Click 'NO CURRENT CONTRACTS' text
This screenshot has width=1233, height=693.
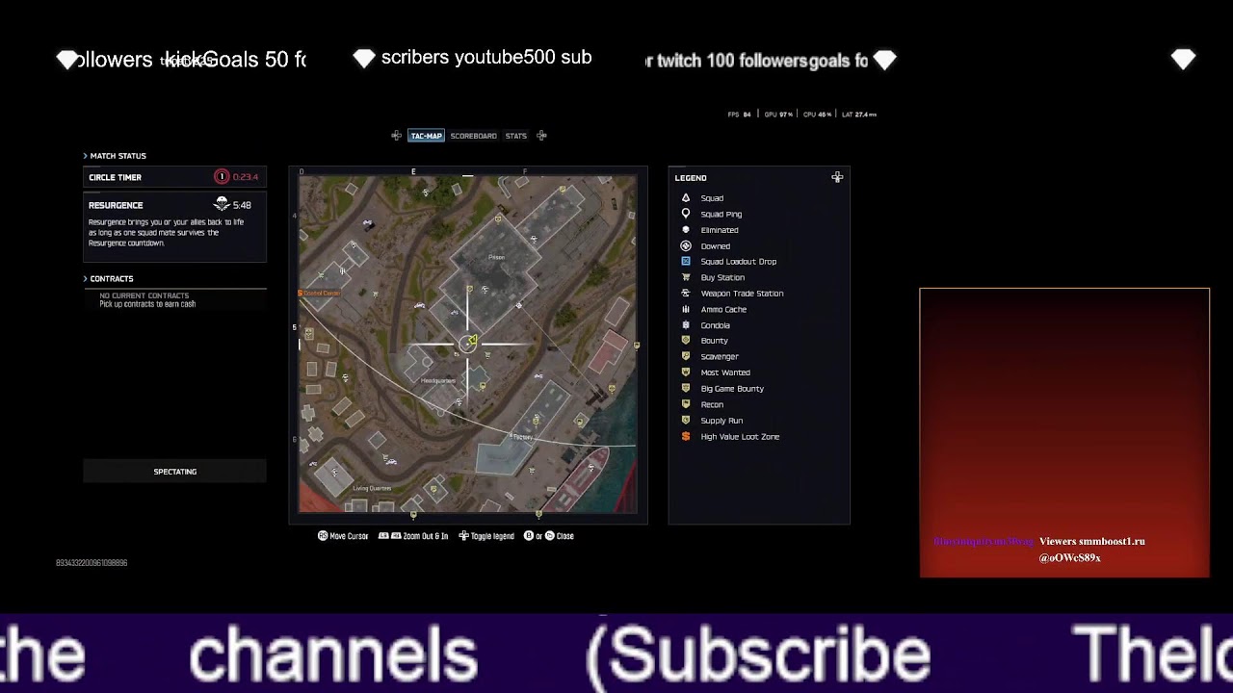click(144, 295)
